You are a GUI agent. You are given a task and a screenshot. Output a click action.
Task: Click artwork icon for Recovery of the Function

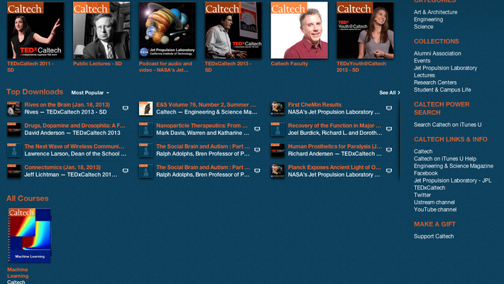[278, 129]
